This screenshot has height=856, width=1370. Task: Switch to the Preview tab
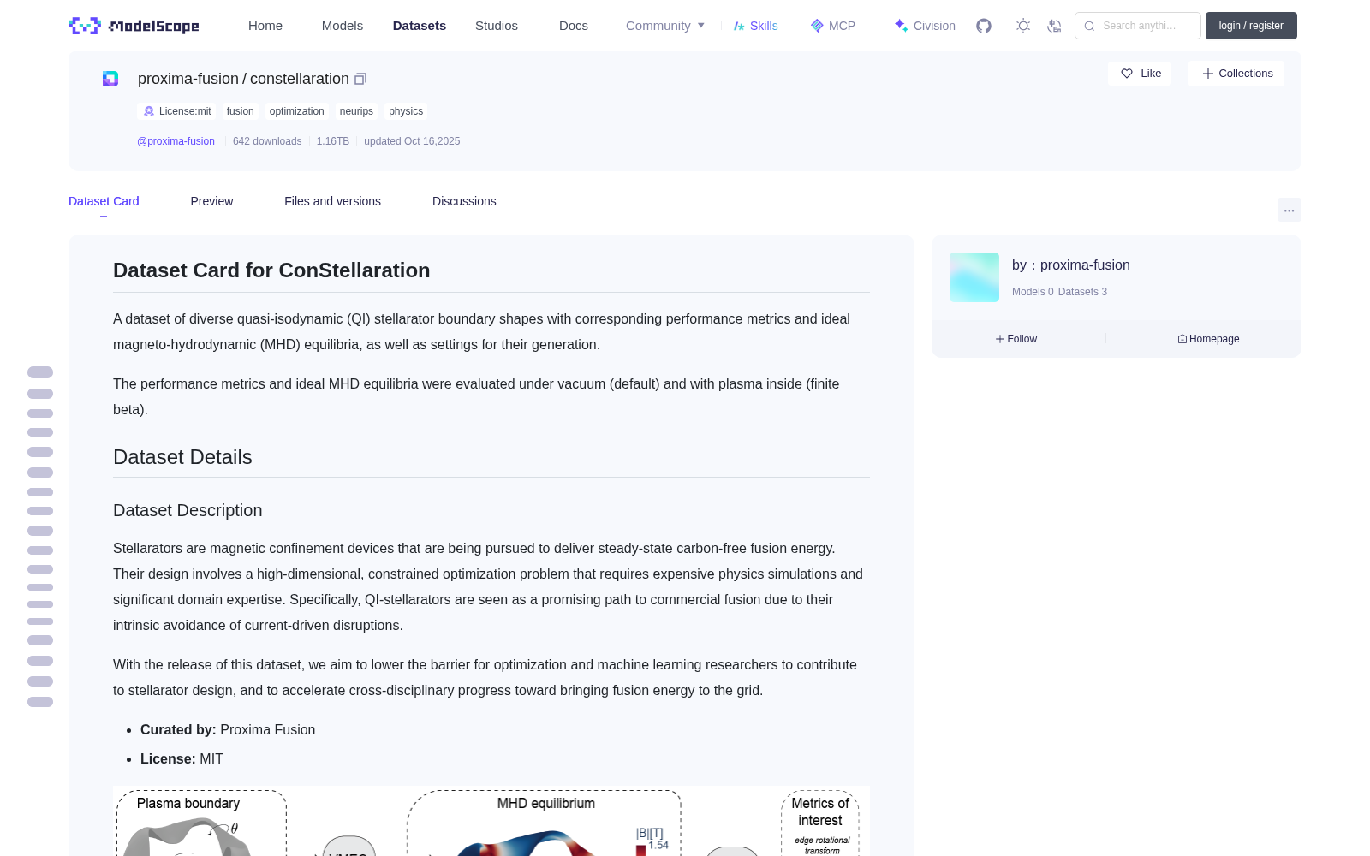click(211, 201)
